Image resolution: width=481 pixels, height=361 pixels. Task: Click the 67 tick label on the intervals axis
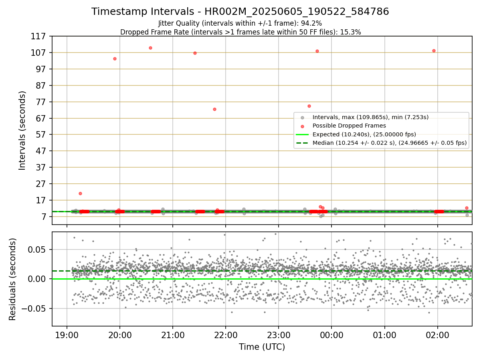42,119
